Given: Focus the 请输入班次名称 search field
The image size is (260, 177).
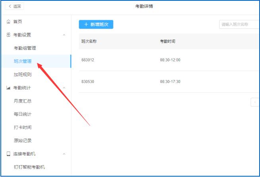Looking at the screenshot, I should [239, 25].
